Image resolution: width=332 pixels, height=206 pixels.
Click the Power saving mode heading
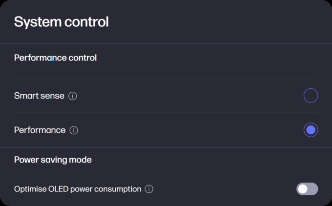(53, 160)
